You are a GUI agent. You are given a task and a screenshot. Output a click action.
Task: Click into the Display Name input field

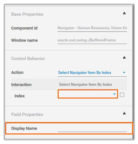pos(92,129)
